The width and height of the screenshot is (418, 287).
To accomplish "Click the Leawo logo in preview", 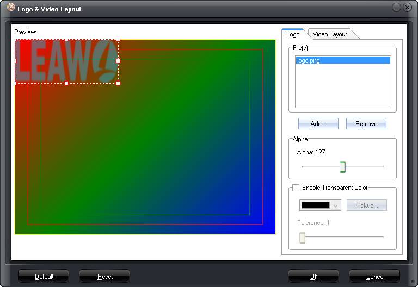I will click(66, 61).
